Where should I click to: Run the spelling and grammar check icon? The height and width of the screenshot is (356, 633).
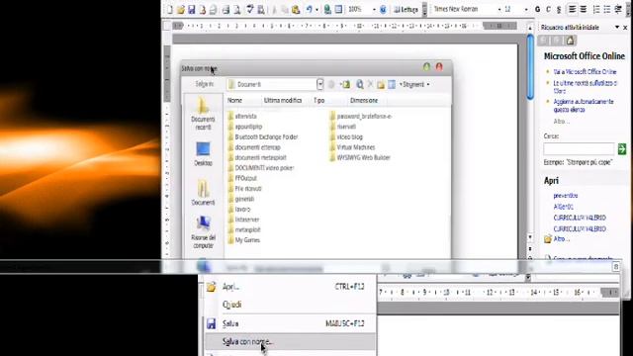tap(250, 9)
